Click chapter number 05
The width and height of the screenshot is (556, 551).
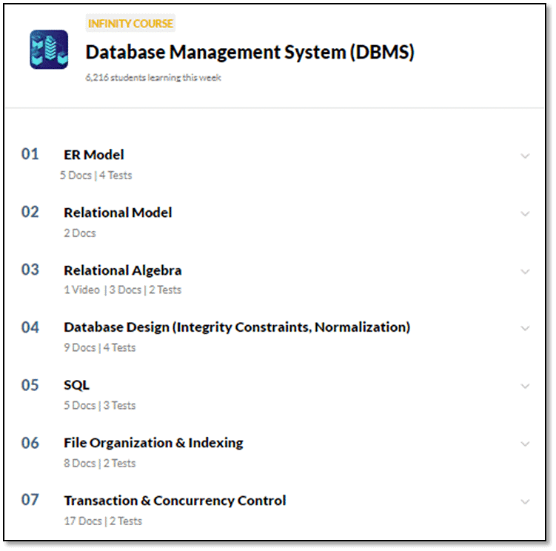(x=30, y=385)
